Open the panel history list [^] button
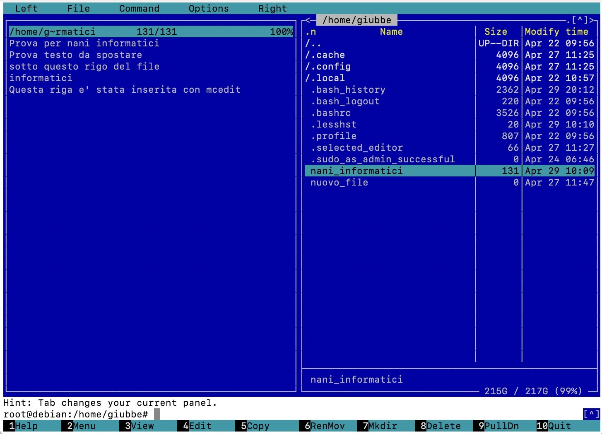602x434 pixels. [580, 20]
